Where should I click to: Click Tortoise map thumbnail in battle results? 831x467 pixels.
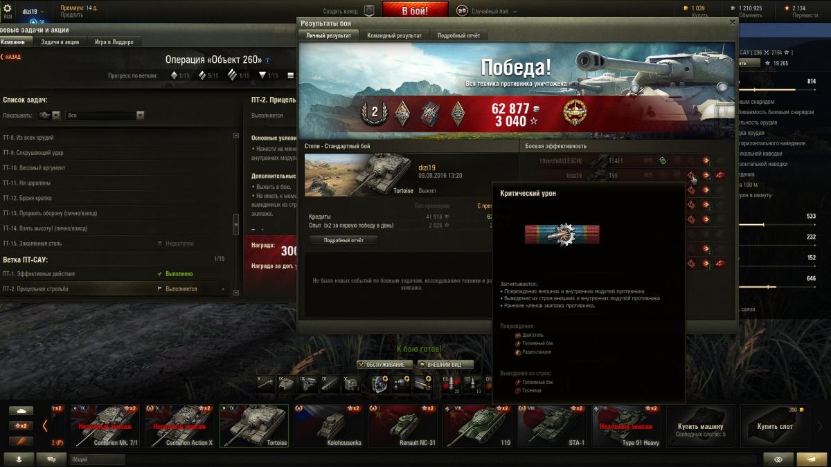[x=359, y=175]
